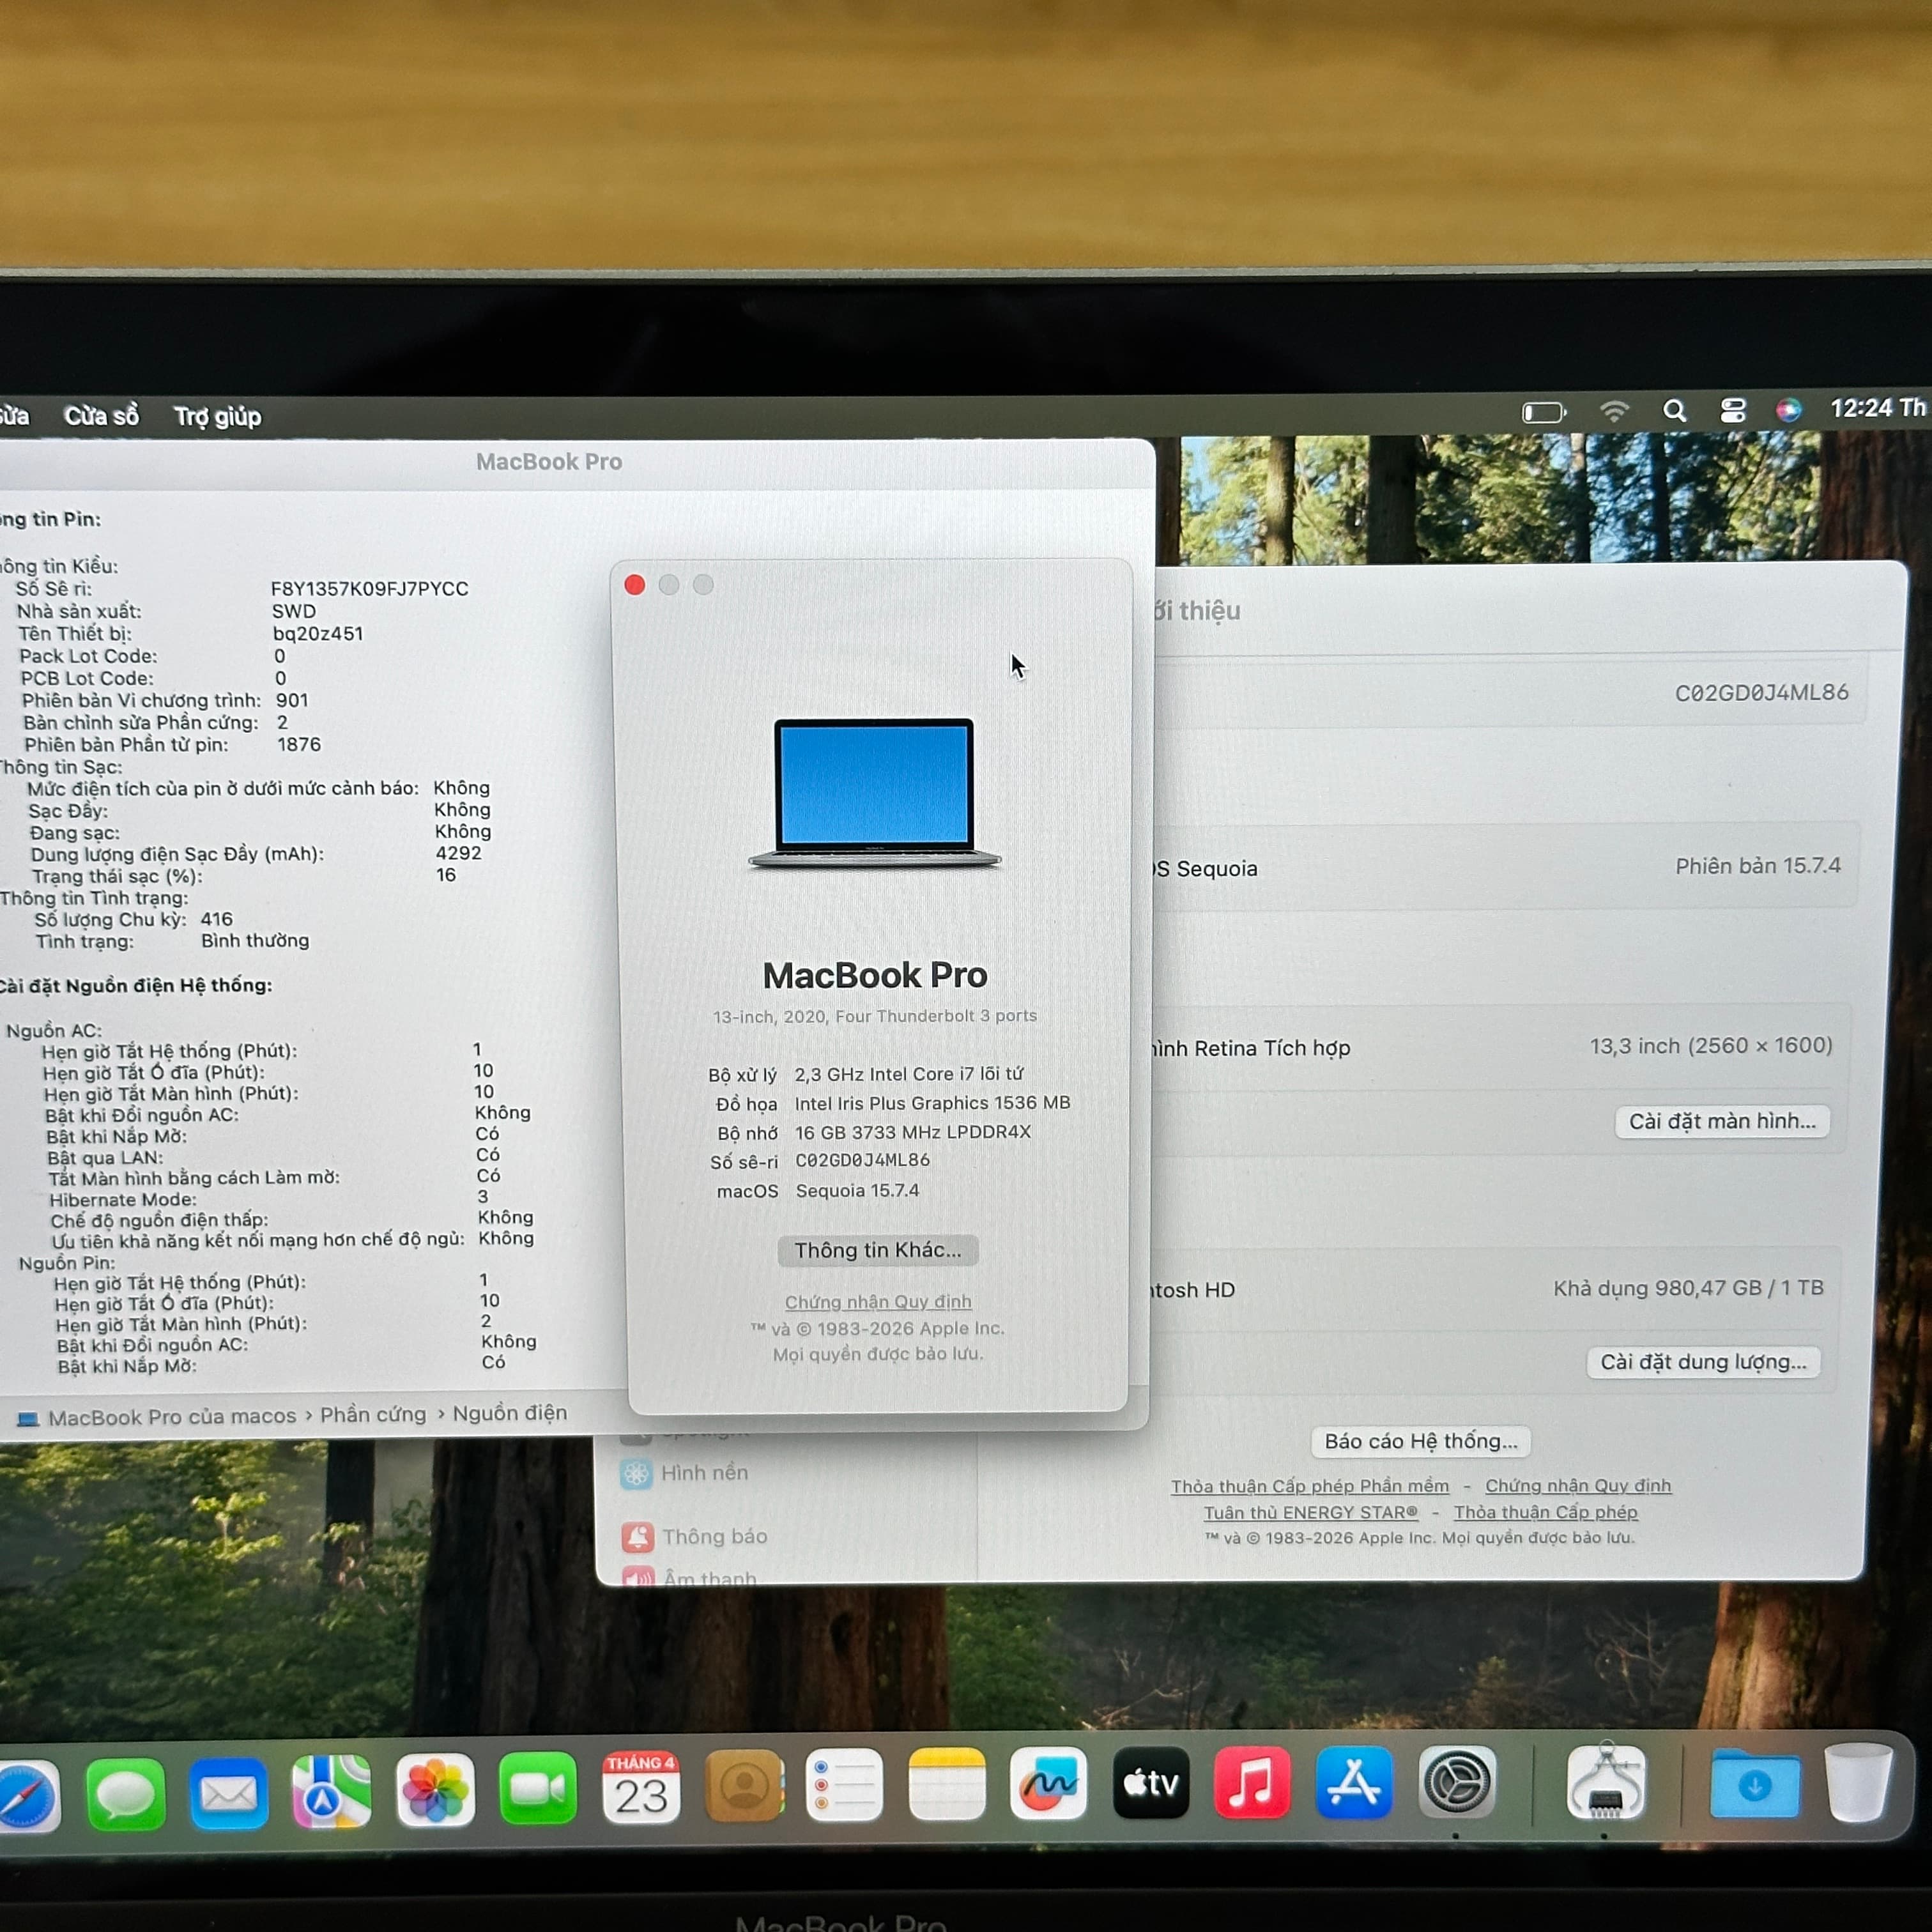
Task: Click cycle count value 416
Action: click(x=216, y=919)
